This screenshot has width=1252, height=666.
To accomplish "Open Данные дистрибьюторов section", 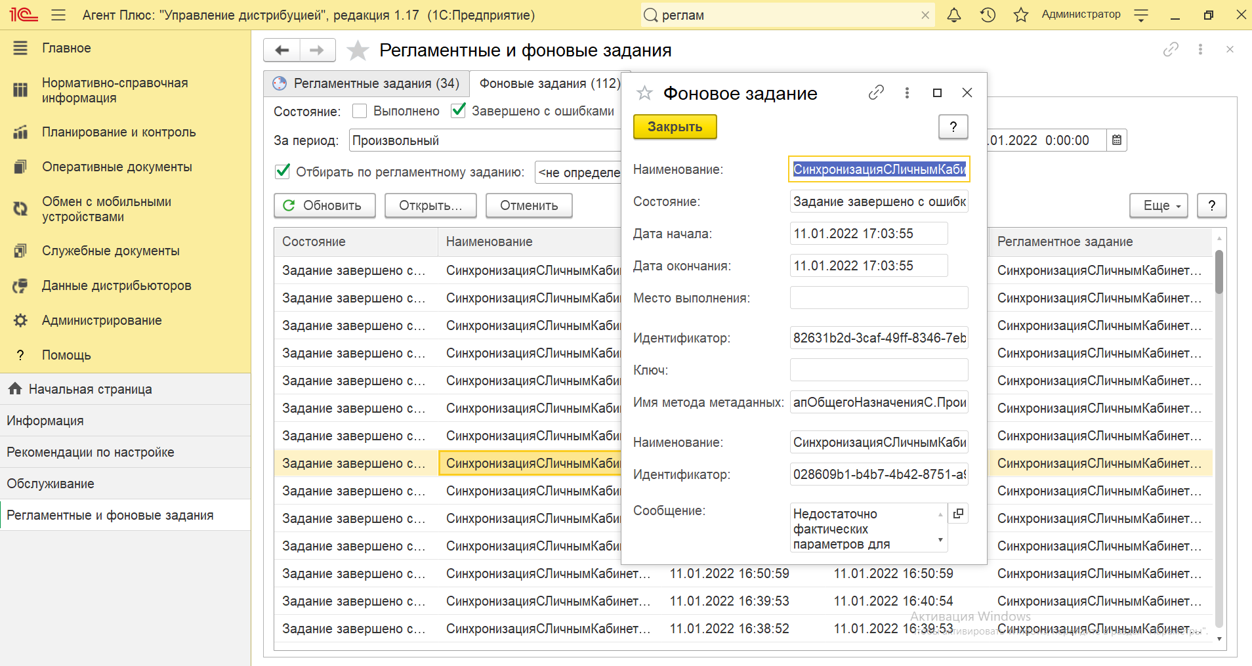I will pyautogui.click(x=125, y=285).
